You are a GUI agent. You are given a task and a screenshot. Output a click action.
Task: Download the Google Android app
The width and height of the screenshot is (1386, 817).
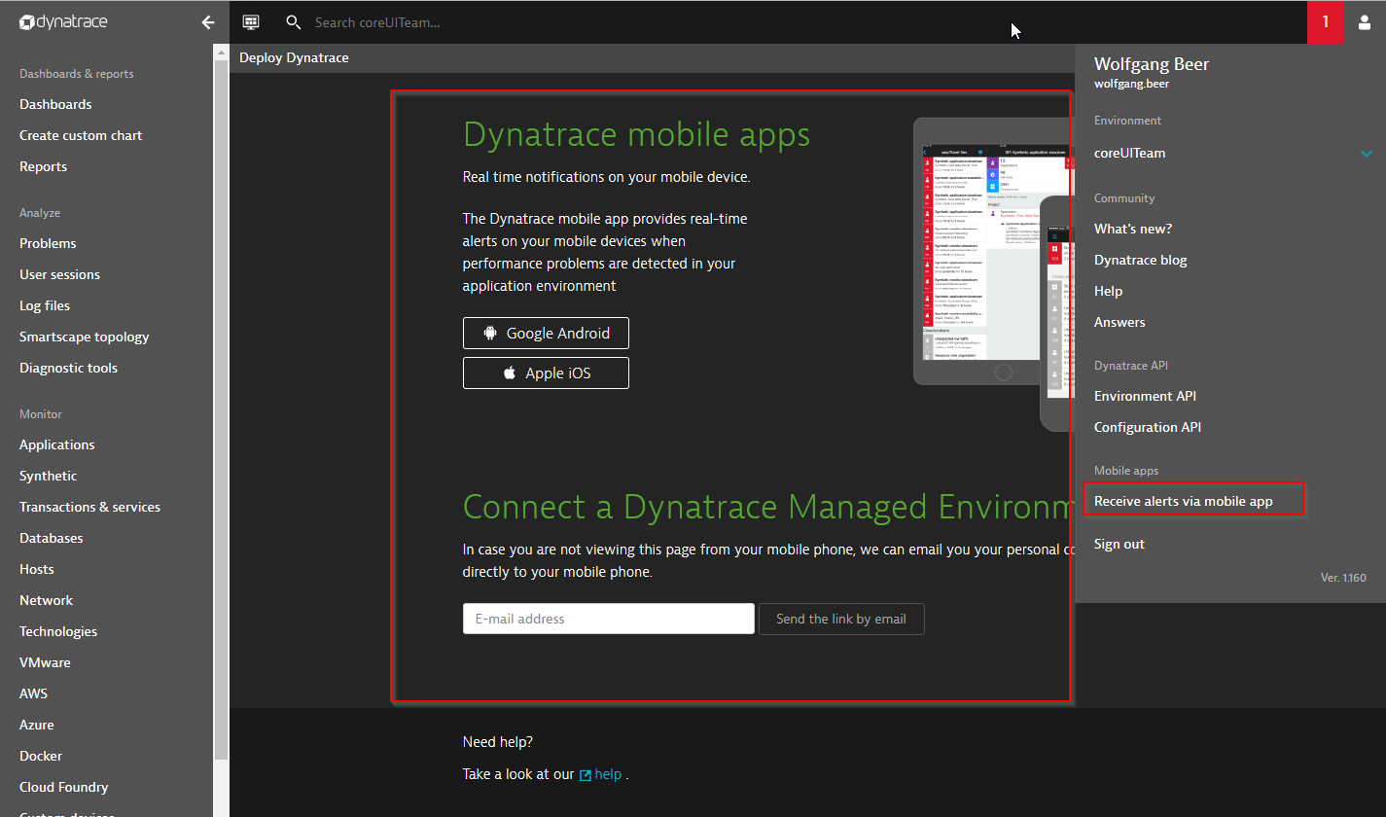click(x=546, y=333)
